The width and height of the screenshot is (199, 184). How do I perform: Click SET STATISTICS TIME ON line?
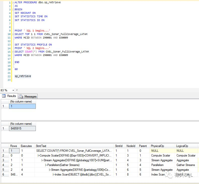coord(31,16)
